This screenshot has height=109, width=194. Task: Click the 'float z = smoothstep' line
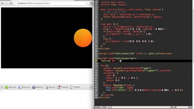click(x=135, y=29)
